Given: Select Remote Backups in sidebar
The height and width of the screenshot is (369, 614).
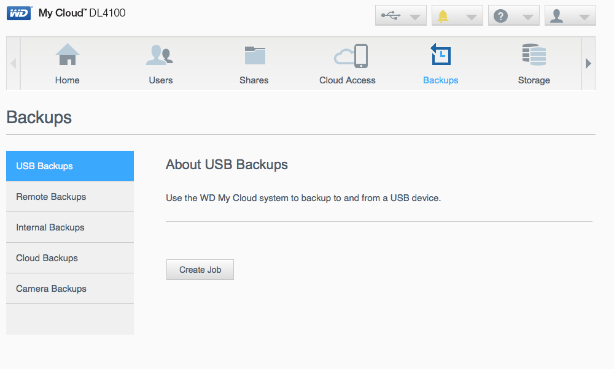Looking at the screenshot, I should [70, 197].
